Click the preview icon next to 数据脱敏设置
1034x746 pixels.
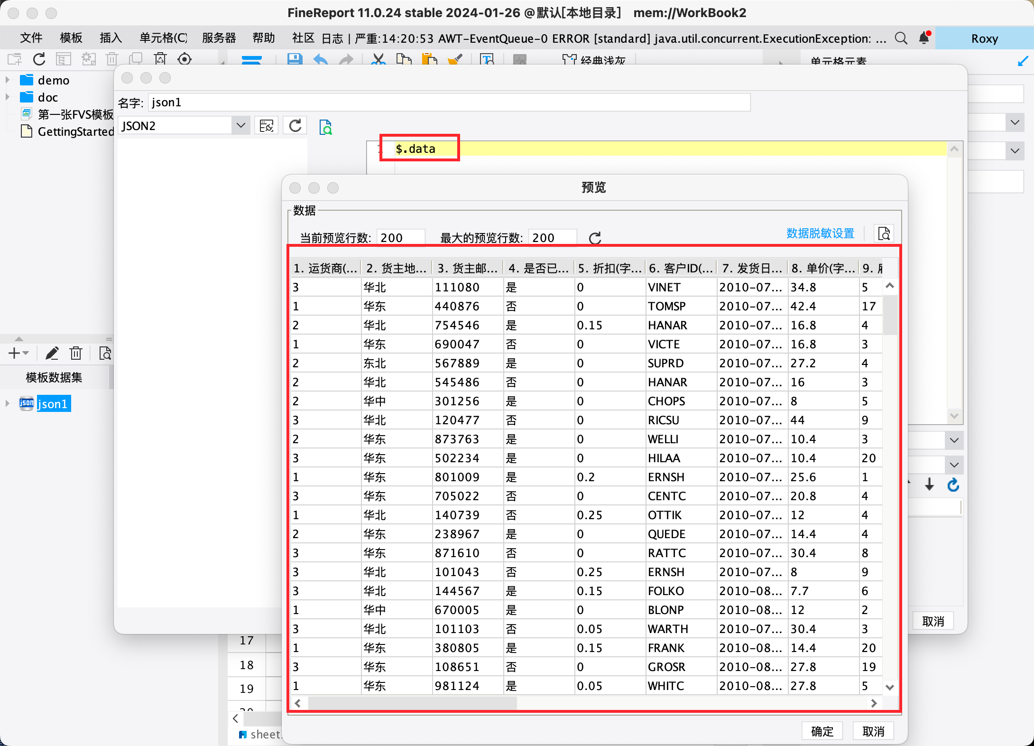(x=884, y=233)
